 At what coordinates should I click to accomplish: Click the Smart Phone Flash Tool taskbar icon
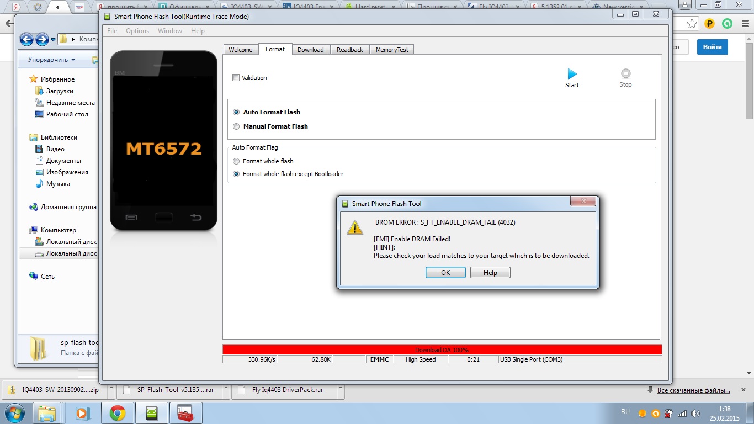(x=151, y=413)
